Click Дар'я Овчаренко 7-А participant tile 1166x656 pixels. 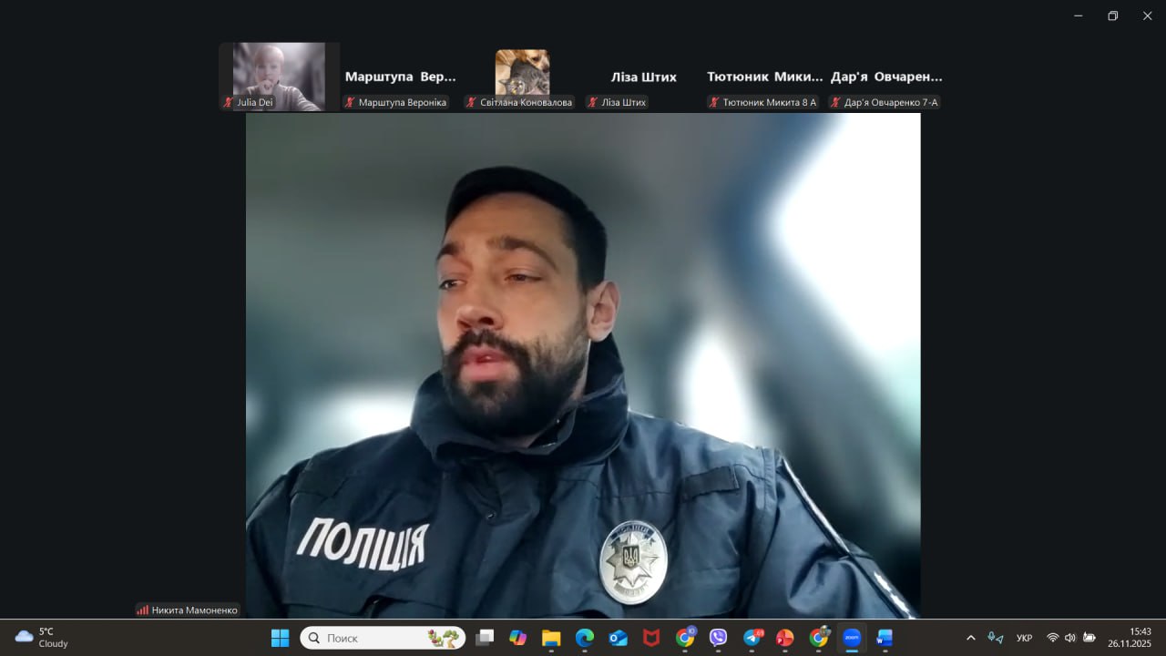885,77
